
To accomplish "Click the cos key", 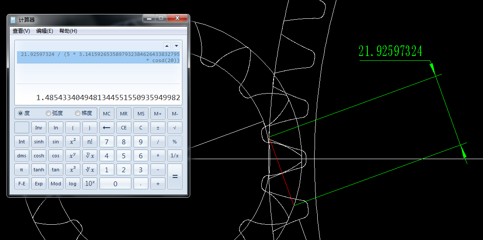I will coord(56,156).
